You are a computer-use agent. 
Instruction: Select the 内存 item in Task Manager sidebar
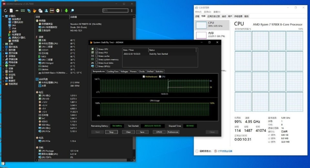tap(212, 35)
